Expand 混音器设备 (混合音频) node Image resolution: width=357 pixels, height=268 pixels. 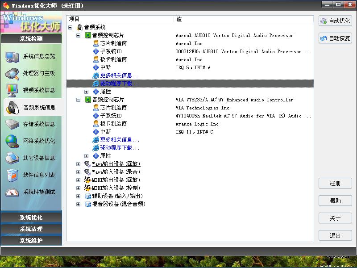point(79,204)
